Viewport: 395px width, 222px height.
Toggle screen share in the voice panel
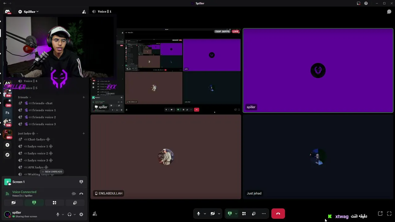34,203
